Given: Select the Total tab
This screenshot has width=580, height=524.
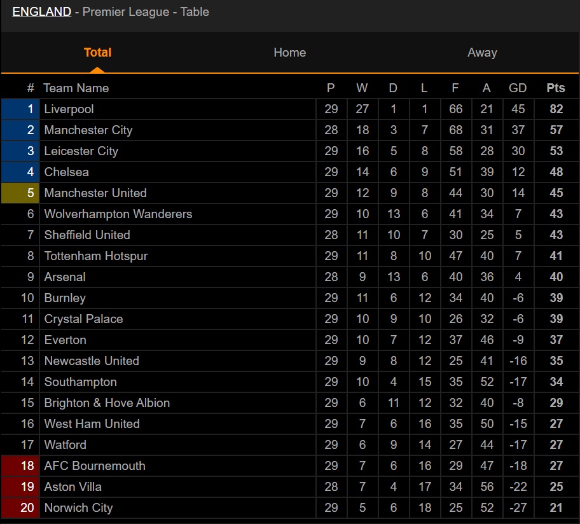Looking at the screenshot, I should click(x=97, y=53).
